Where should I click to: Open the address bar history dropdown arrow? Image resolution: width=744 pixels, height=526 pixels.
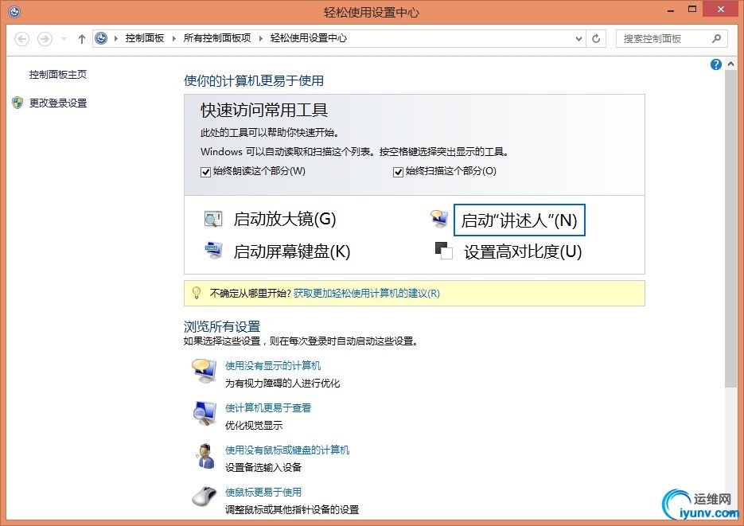[578, 37]
